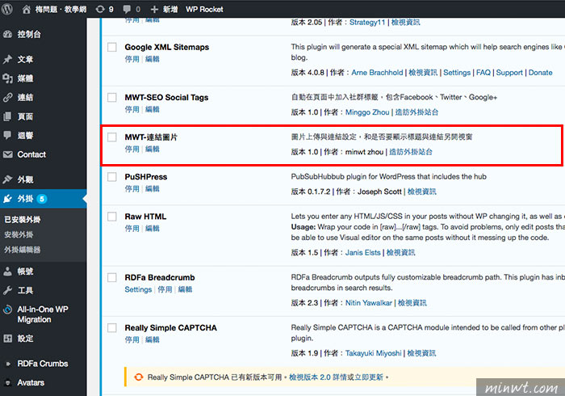Click the 工具 wrench icon
This screenshot has height=396, width=565.
click(x=7, y=290)
